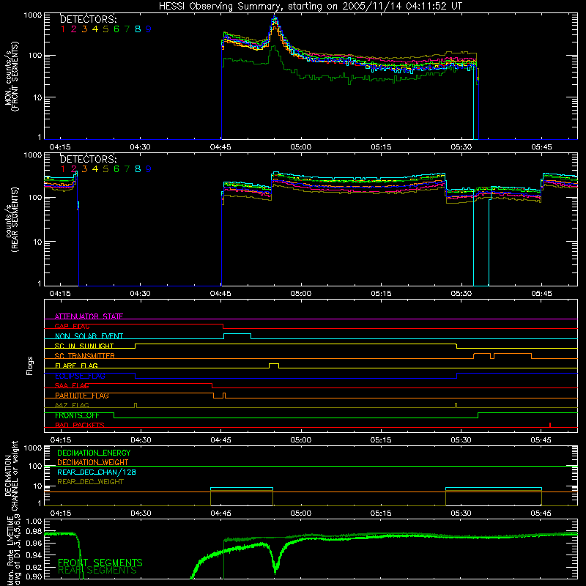Click the 10 y-axis value on rear segments plot
The width and height of the screenshot is (586, 586).
[37, 242]
